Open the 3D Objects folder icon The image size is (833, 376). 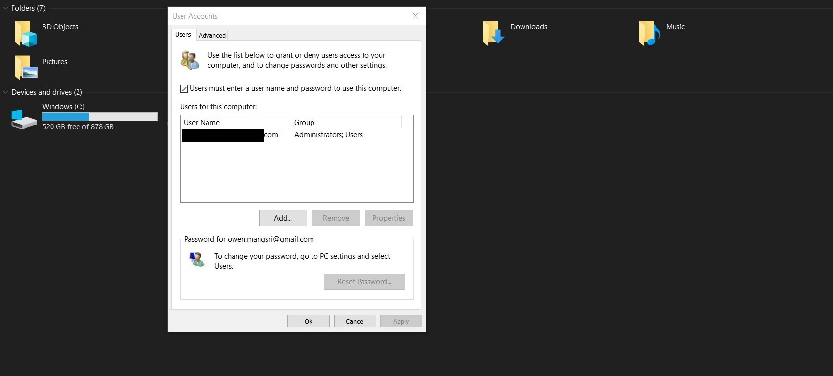point(26,33)
